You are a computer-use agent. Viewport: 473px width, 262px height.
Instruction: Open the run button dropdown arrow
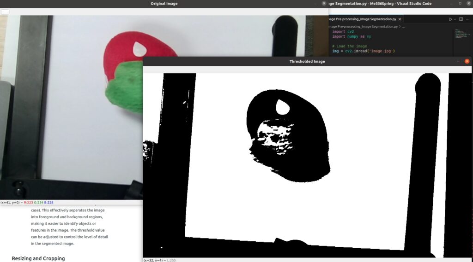455,19
